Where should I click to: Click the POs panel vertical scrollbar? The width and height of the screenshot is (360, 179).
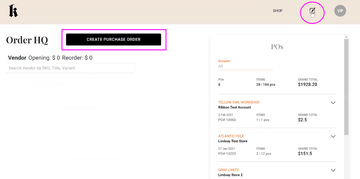[346, 87]
